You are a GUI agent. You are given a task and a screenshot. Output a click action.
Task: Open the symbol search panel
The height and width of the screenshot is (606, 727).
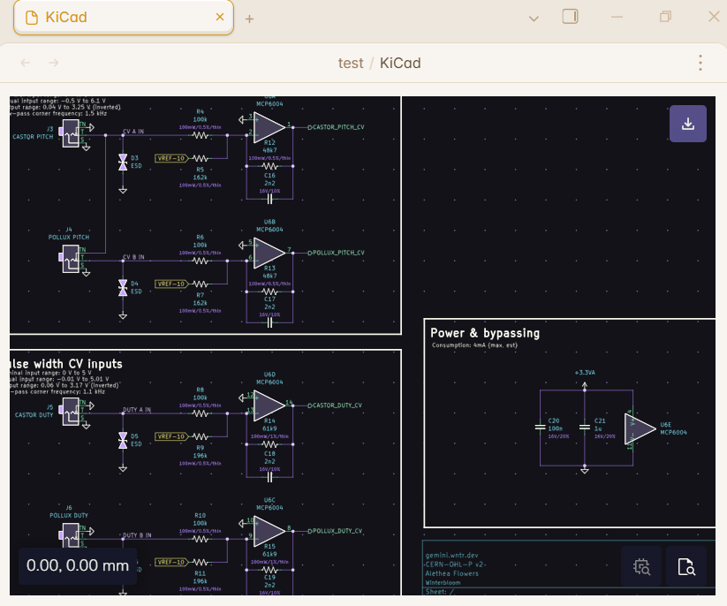tap(641, 567)
